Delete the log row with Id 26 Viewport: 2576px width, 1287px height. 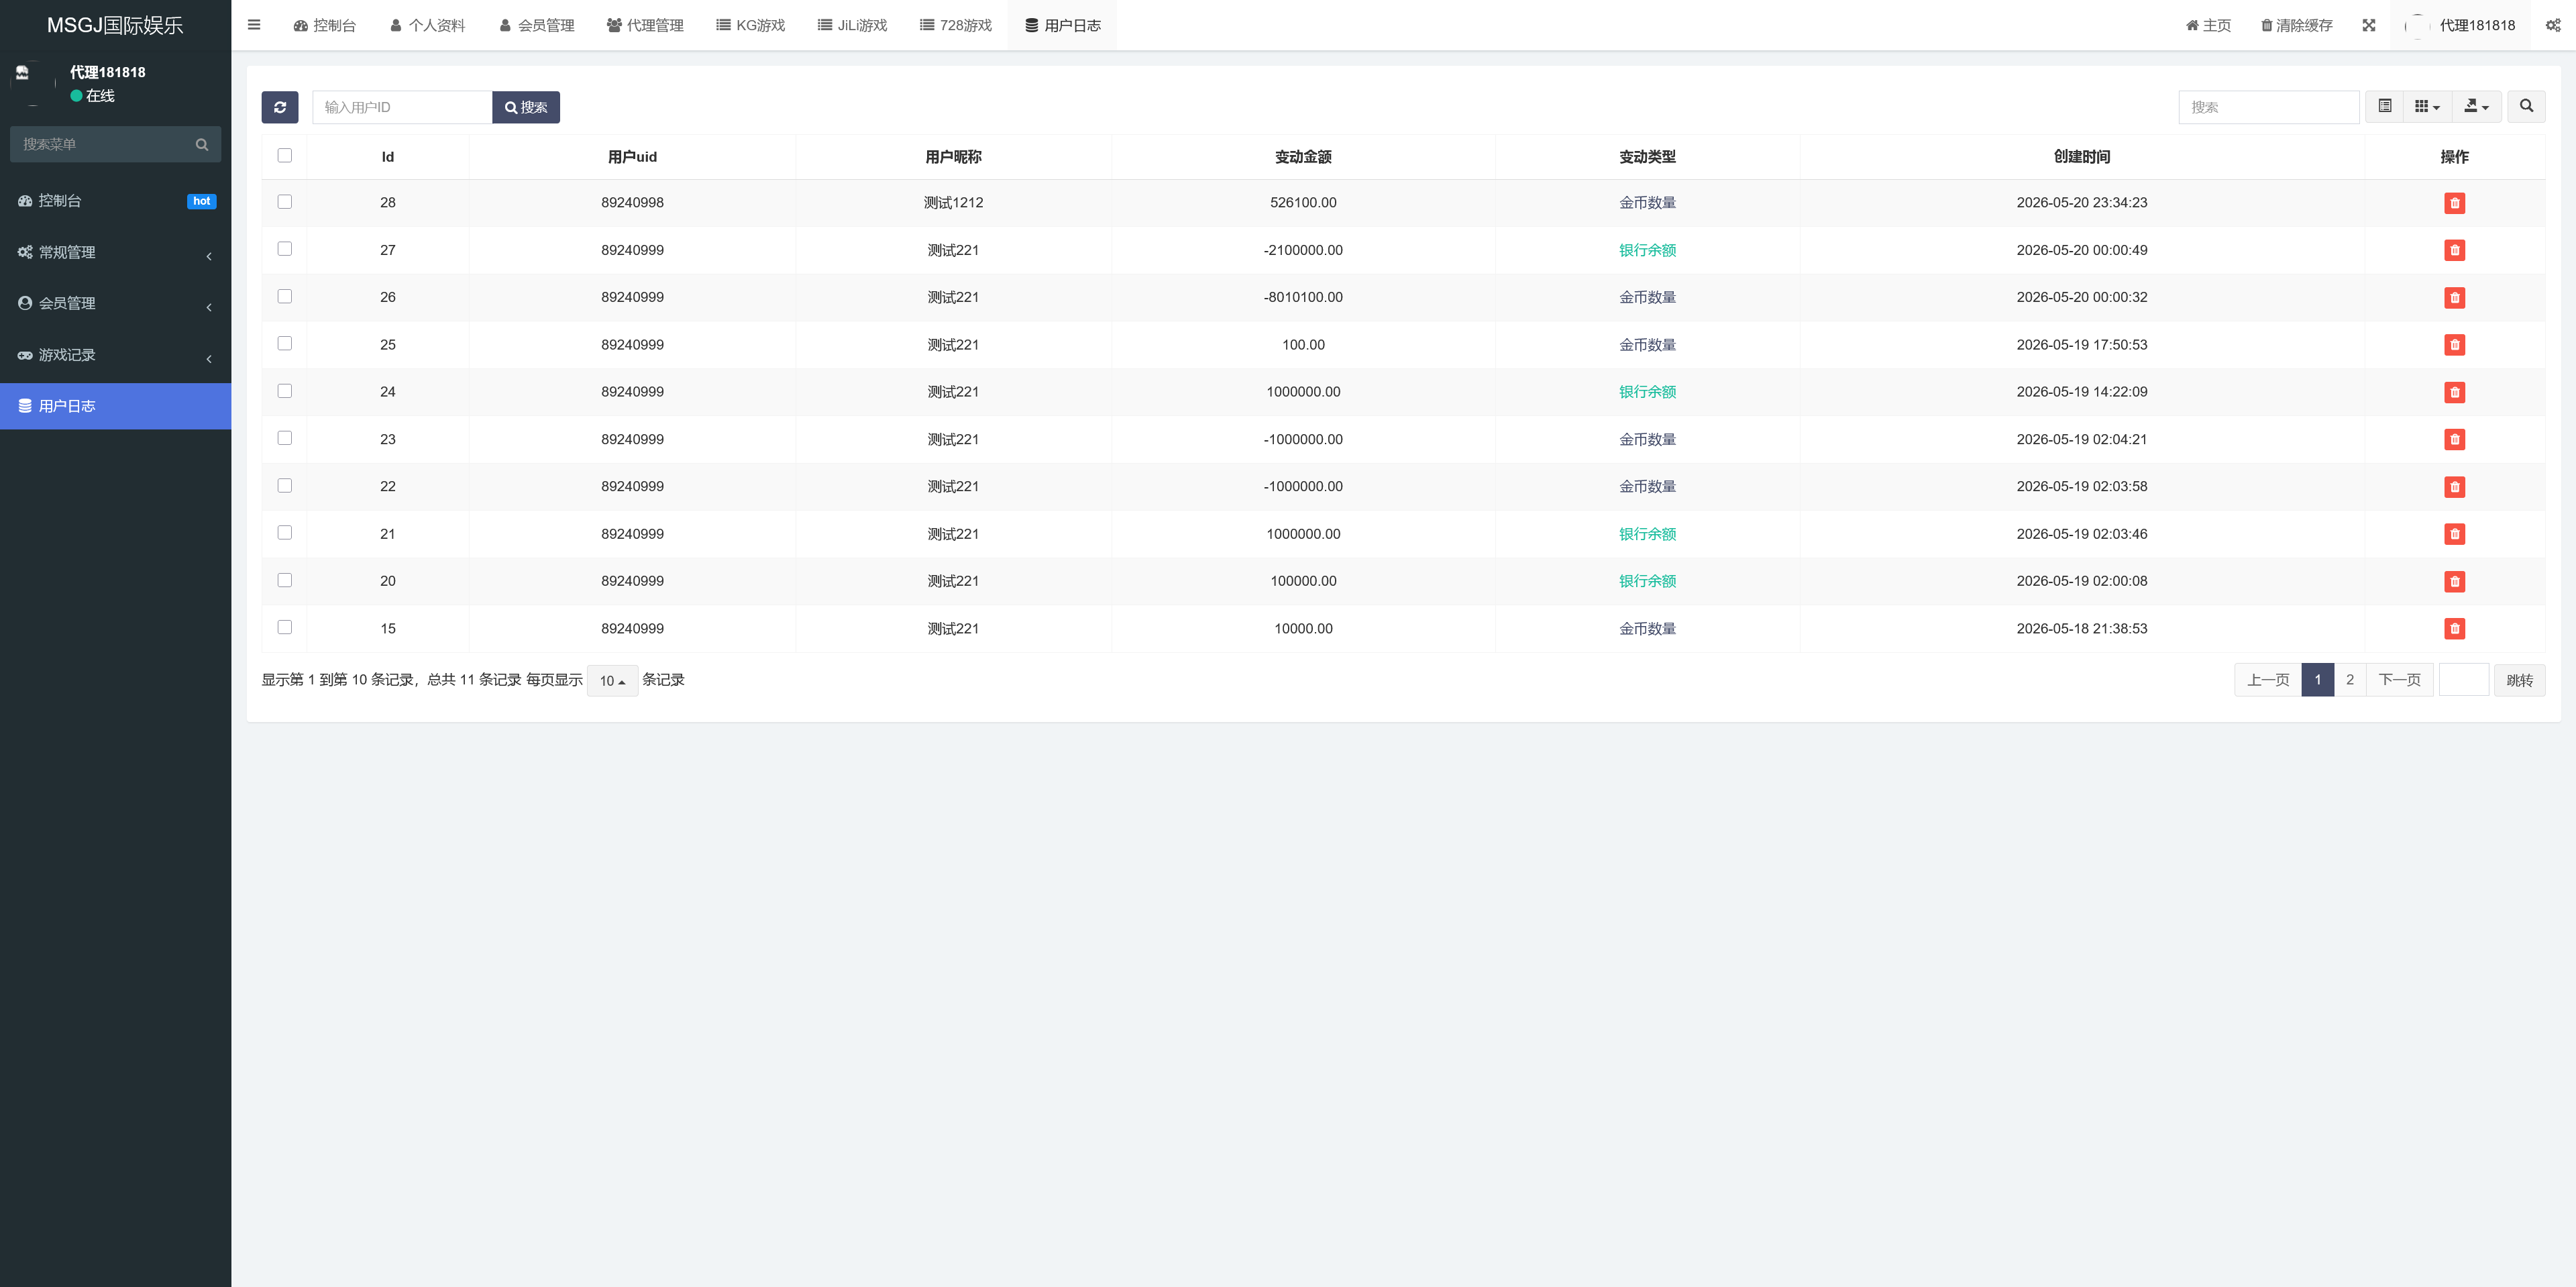(x=2454, y=298)
